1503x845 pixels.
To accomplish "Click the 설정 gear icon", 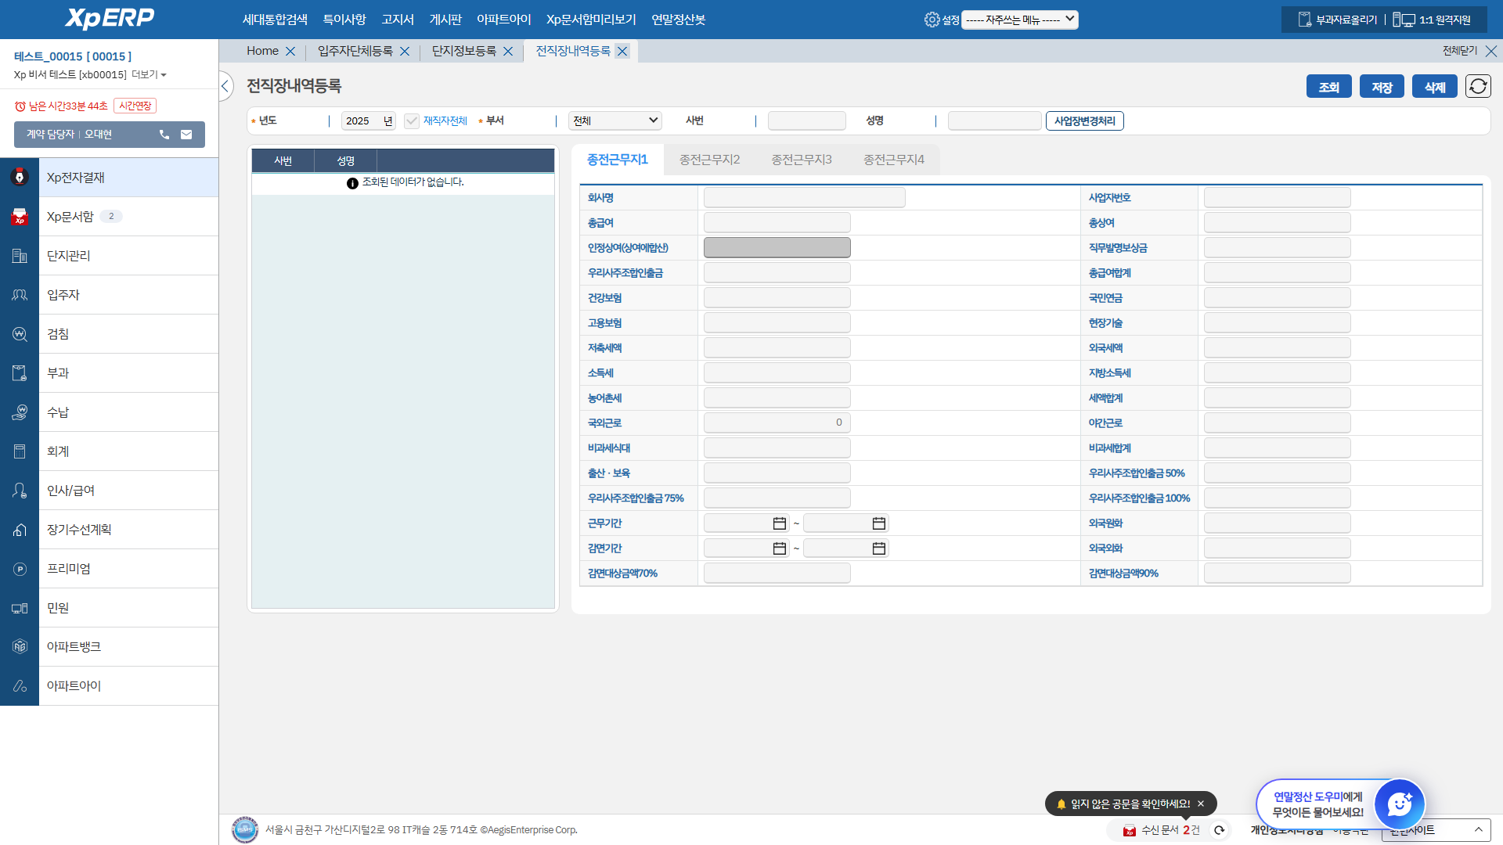I will pos(932,20).
